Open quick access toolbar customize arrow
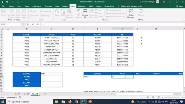The width and height of the screenshot is (185, 104). click(x=22, y=2)
